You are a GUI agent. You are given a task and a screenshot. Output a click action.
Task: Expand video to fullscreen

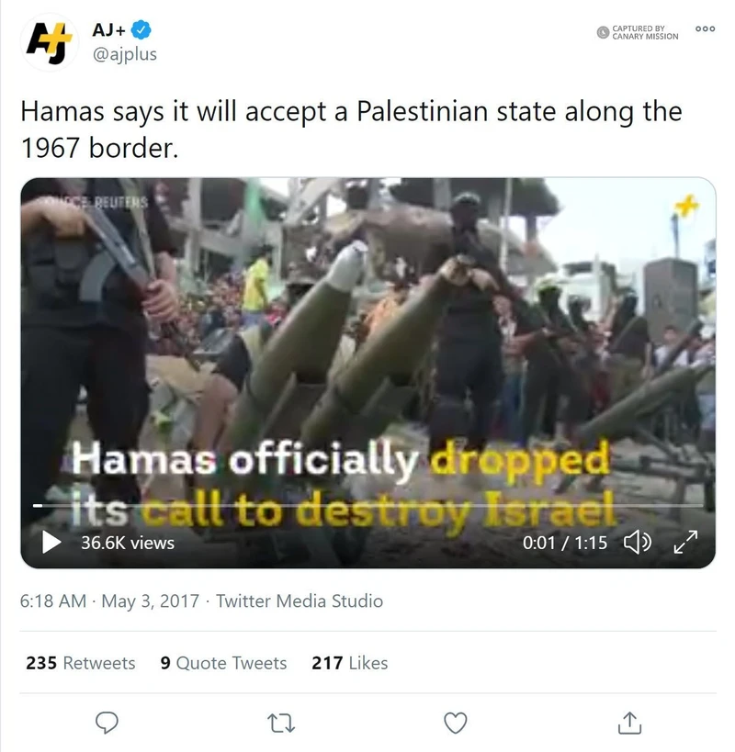(685, 542)
